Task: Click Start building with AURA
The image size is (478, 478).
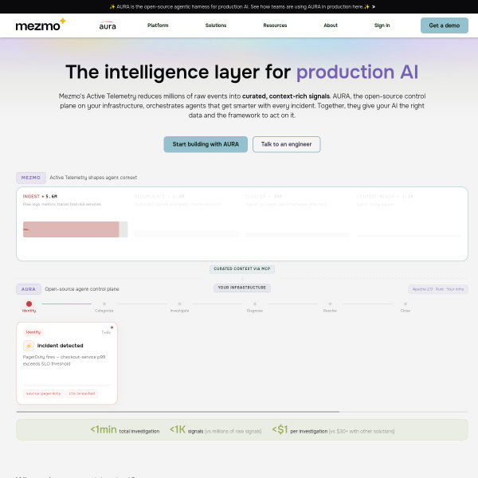Action: [206, 144]
